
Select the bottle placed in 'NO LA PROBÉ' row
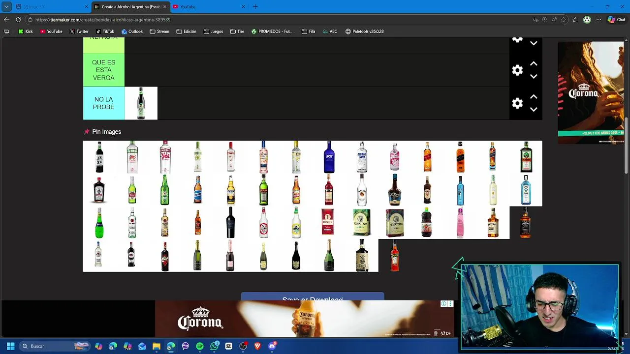tap(141, 103)
